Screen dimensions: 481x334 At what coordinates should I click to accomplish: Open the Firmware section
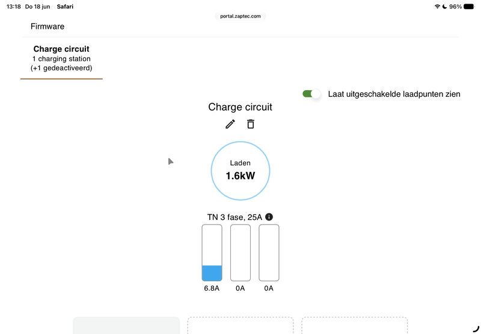(47, 26)
